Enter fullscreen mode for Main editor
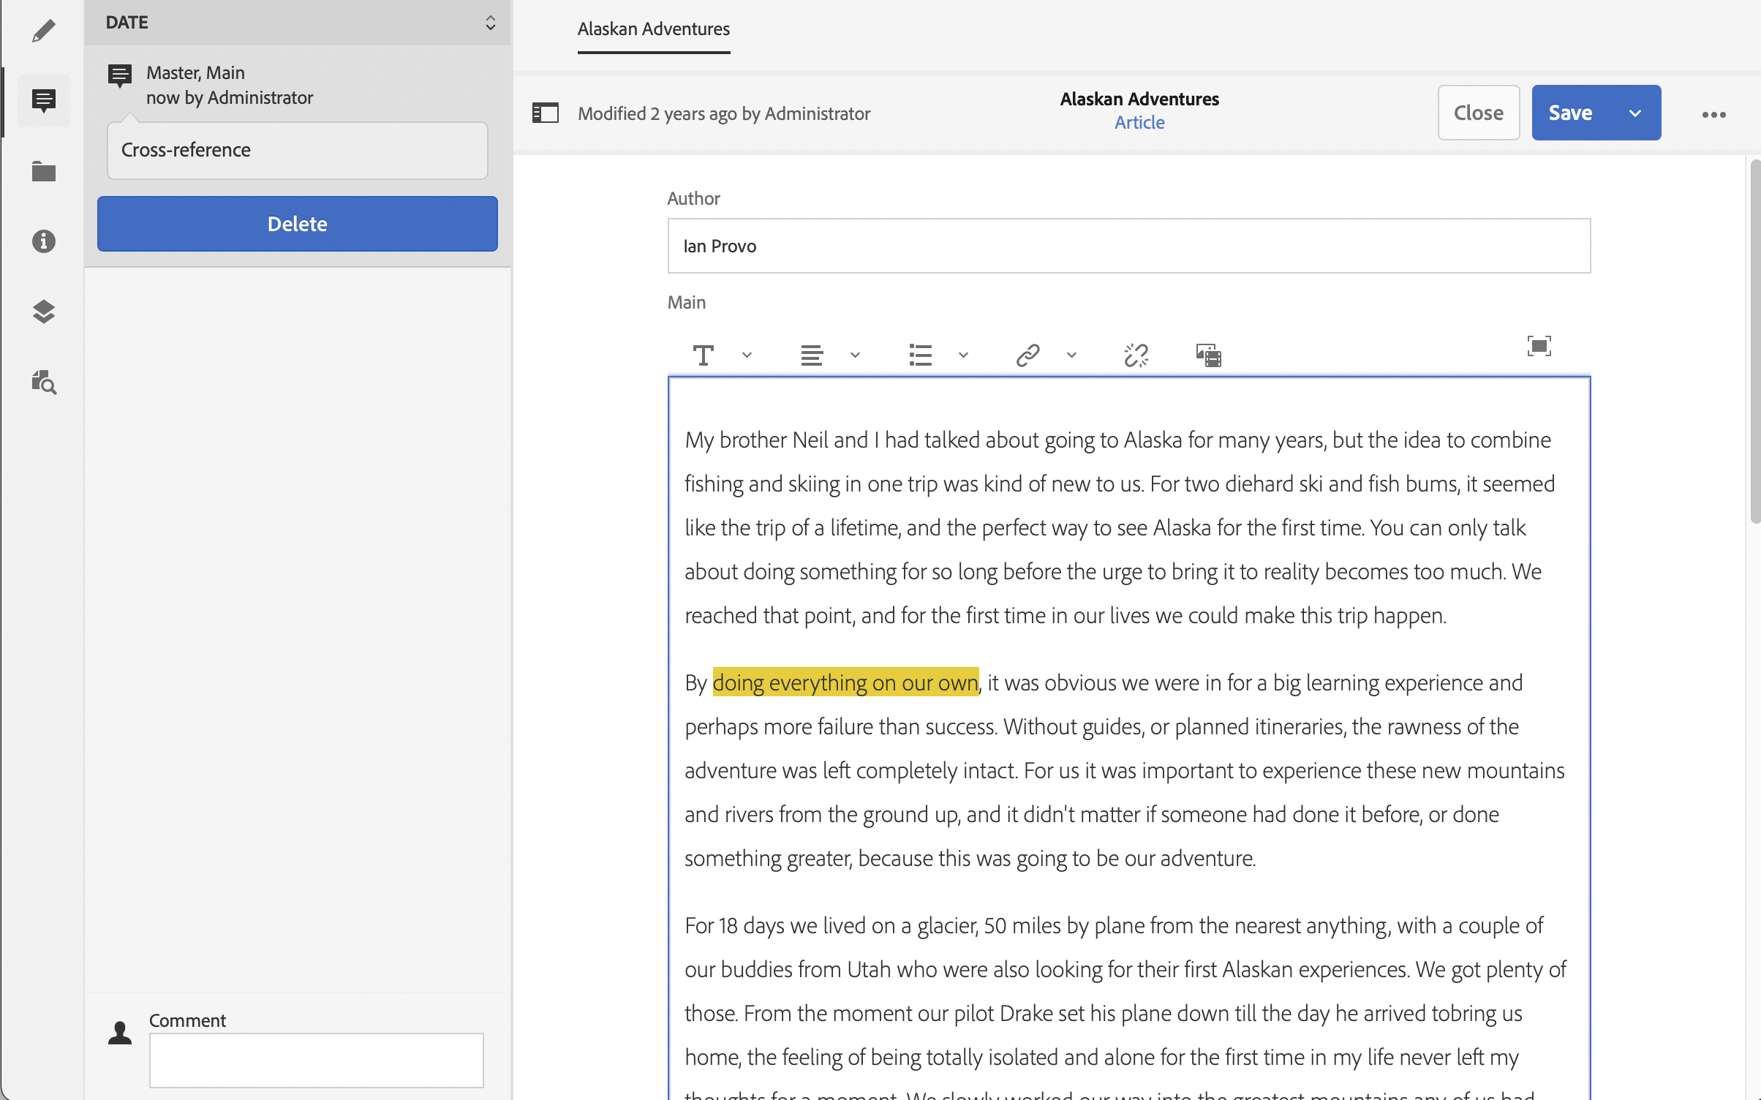The width and height of the screenshot is (1761, 1100). 1539,346
